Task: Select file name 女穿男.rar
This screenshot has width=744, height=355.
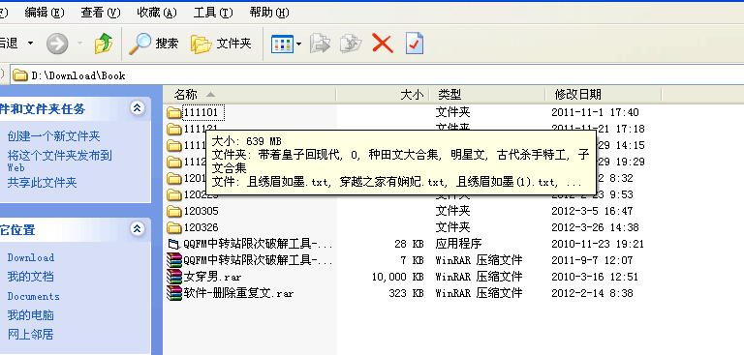Action: coord(212,277)
